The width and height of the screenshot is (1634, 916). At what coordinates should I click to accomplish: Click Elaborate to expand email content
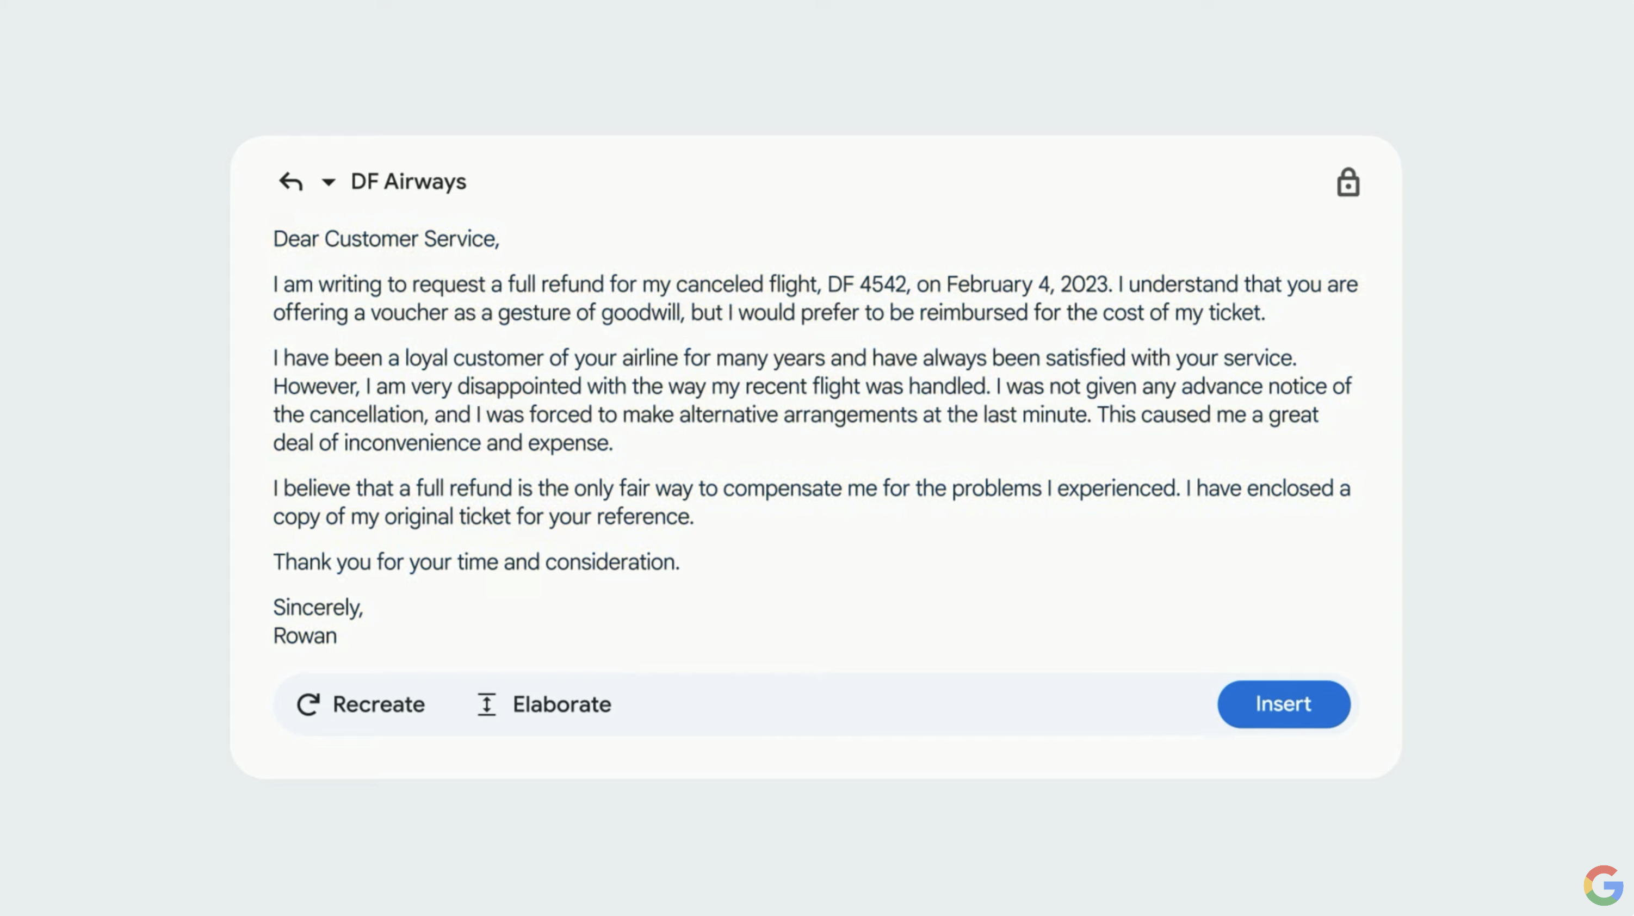pyautogui.click(x=544, y=704)
